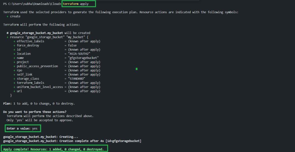Image resolution: width=295 pixels, height=152 pixels.
Task: Click the 'uniform_bucket_level_access' attribute
Action: [40, 87]
